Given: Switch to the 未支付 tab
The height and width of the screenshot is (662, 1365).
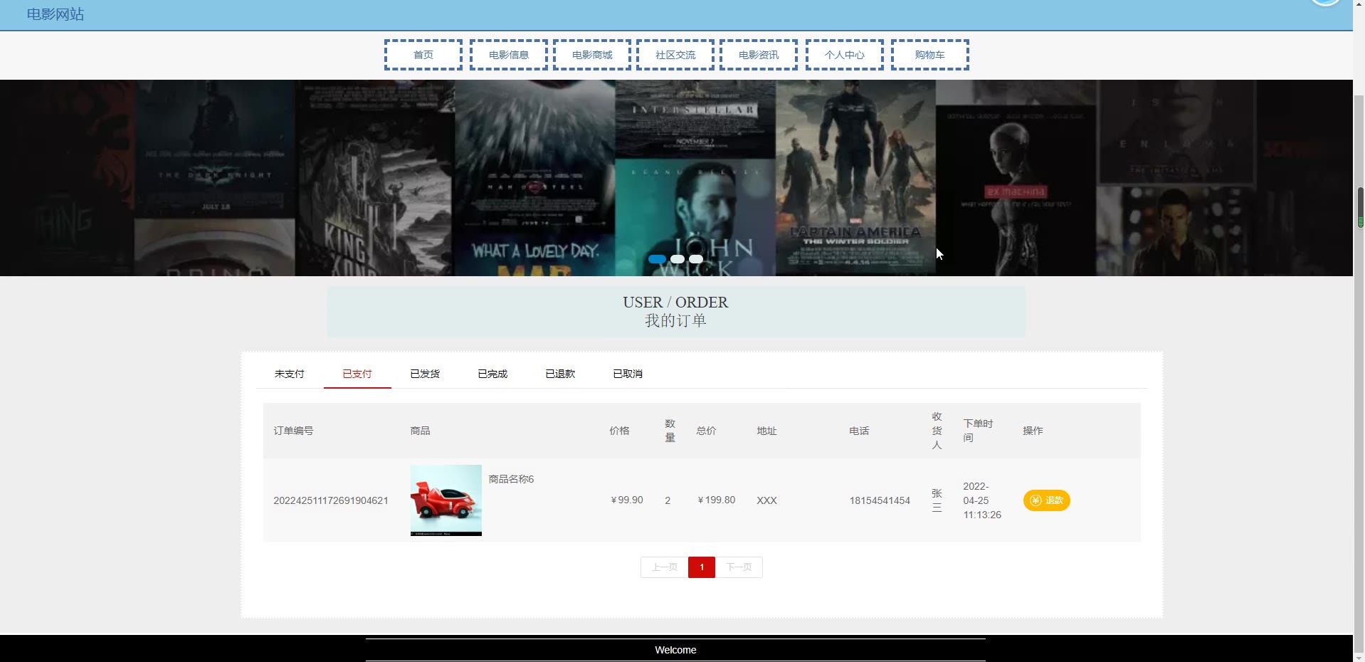Looking at the screenshot, I should pos(290,374).
